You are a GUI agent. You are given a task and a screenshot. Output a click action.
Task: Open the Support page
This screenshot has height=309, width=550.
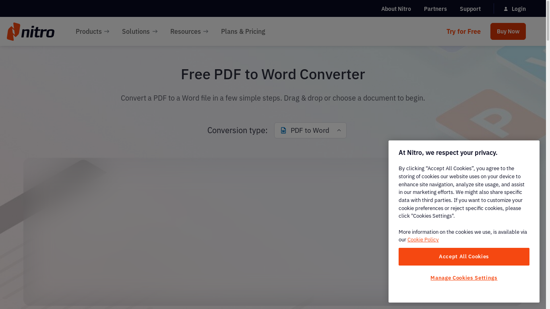coord(470,9)
